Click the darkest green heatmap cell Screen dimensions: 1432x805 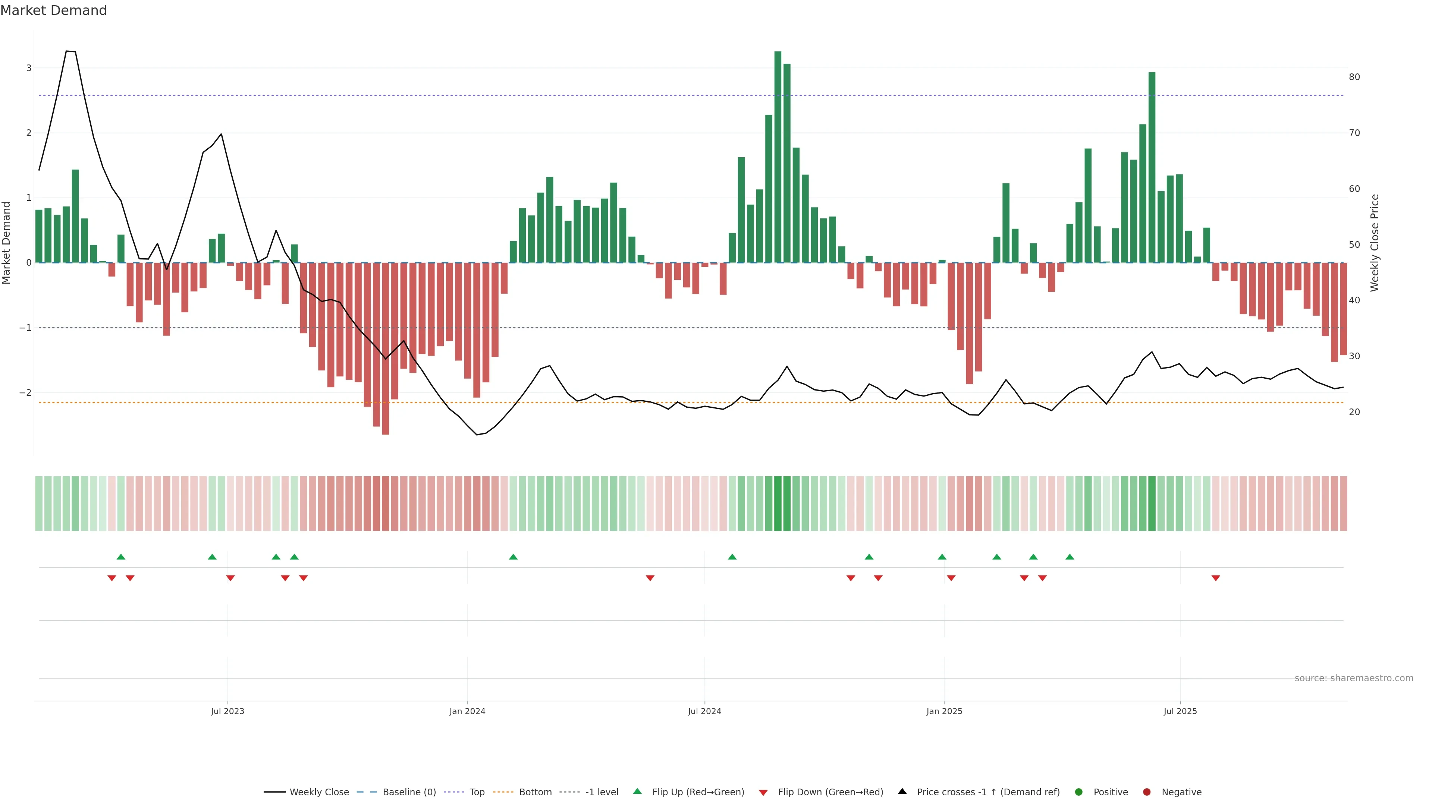[778, 503]
